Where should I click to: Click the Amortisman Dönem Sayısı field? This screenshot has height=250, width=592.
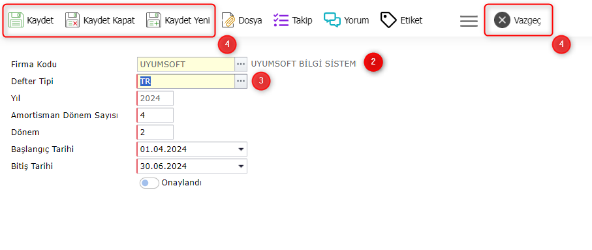pos(155,115)
